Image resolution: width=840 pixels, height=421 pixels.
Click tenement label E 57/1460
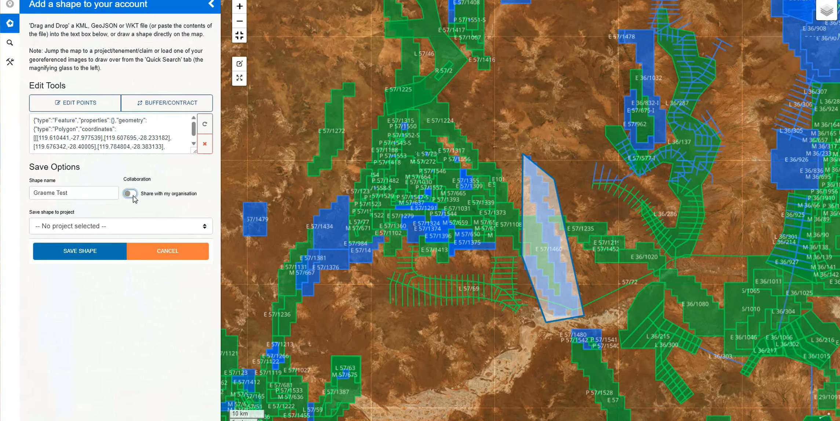click(548, 249)
